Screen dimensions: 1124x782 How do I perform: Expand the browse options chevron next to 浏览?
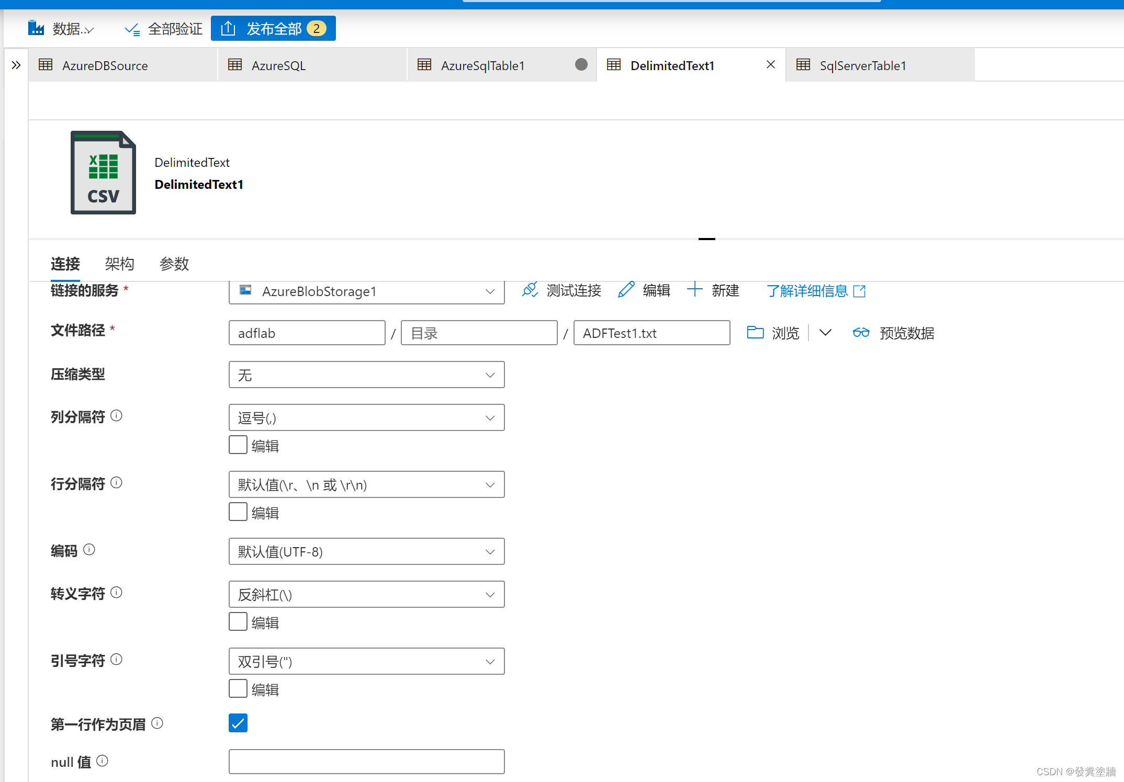coord(825,332)
